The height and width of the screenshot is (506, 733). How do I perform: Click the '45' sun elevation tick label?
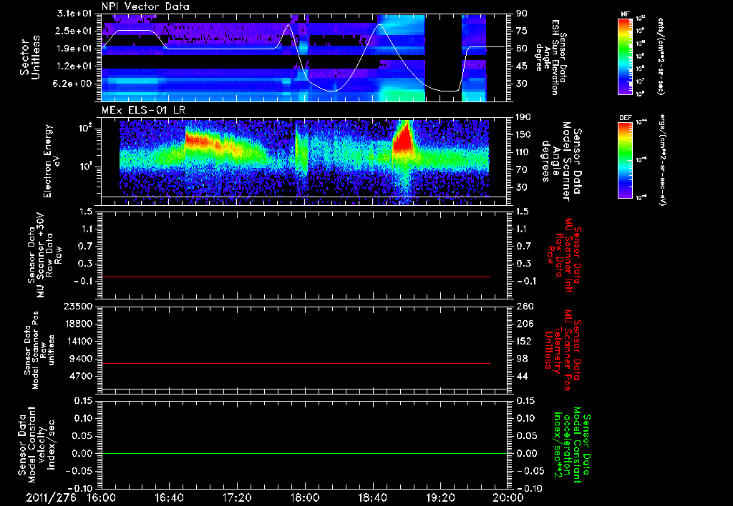pyautogui.click(x=521, y=66)
